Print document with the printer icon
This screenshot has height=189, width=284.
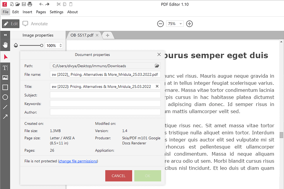[x=30, y=4]
